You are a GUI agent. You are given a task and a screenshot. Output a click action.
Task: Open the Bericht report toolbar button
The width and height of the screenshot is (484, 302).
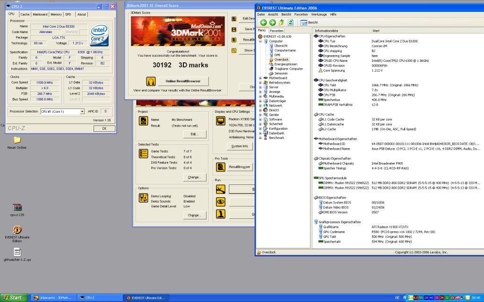click(309, 22)
